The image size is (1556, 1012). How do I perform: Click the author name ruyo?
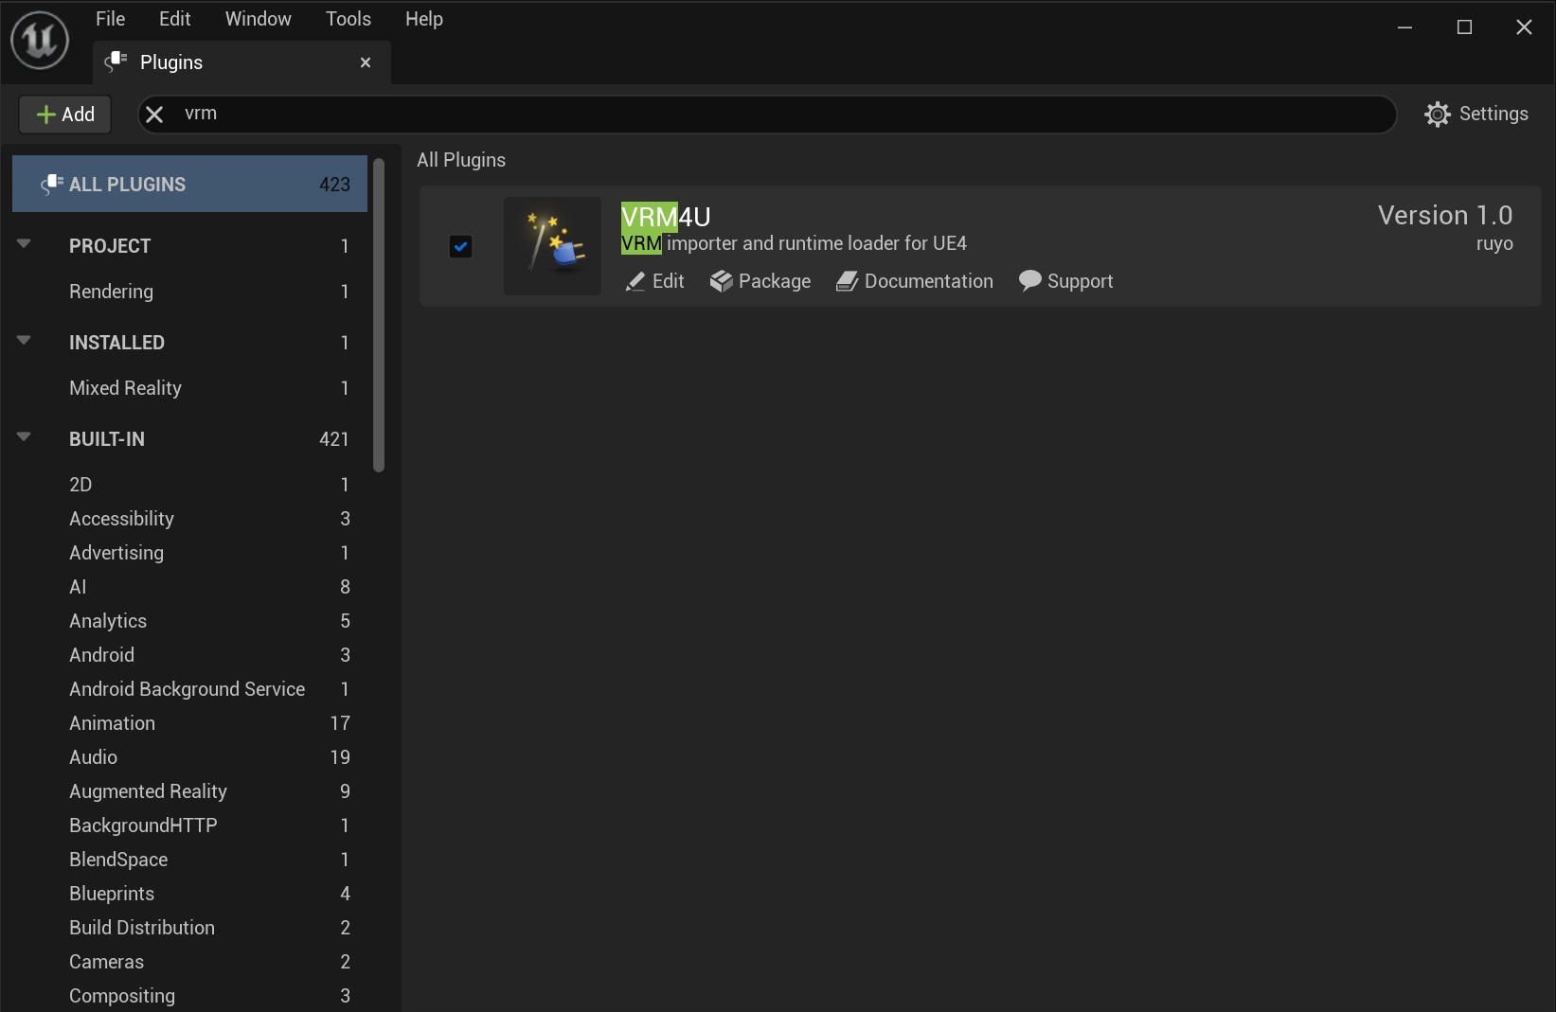click(x=1494, y=243)
